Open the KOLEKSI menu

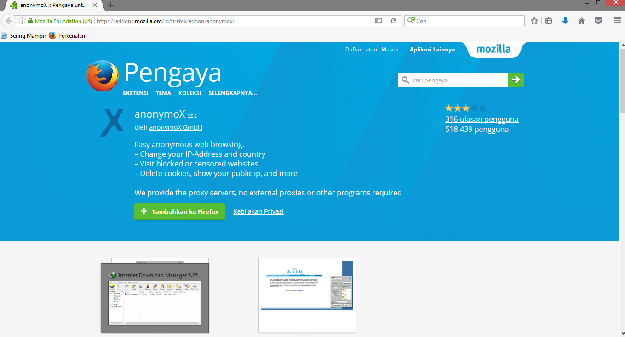click(190, 93)
